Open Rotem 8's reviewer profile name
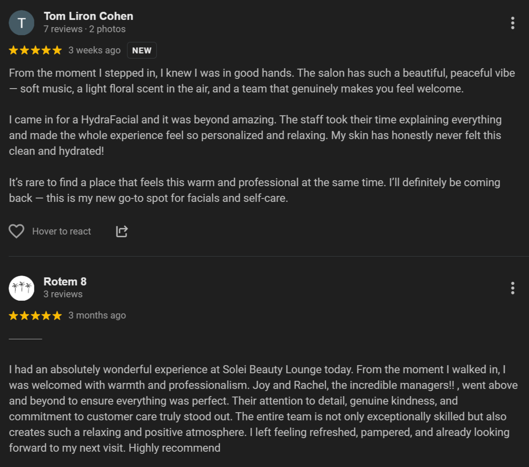The width and height of the screenshot is (529, 467). click(x=65, y=282)
